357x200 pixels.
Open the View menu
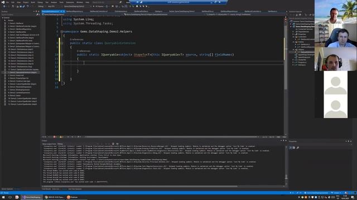tap(18, 2)
